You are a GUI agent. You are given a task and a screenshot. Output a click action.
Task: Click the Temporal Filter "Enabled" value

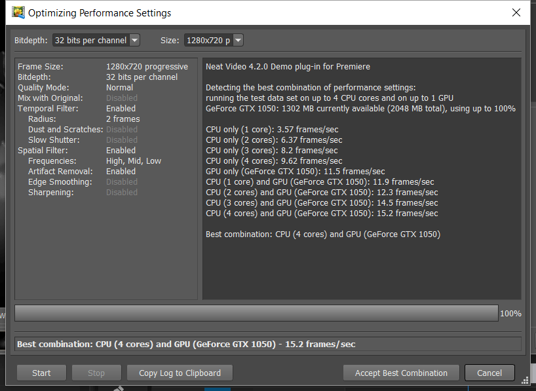(121, 108)
